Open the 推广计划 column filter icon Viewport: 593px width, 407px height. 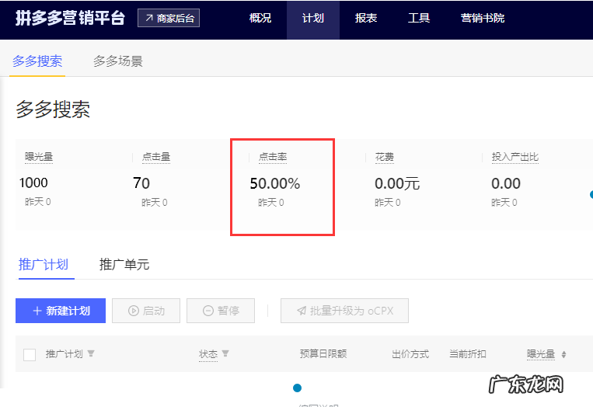pos(91,353)
